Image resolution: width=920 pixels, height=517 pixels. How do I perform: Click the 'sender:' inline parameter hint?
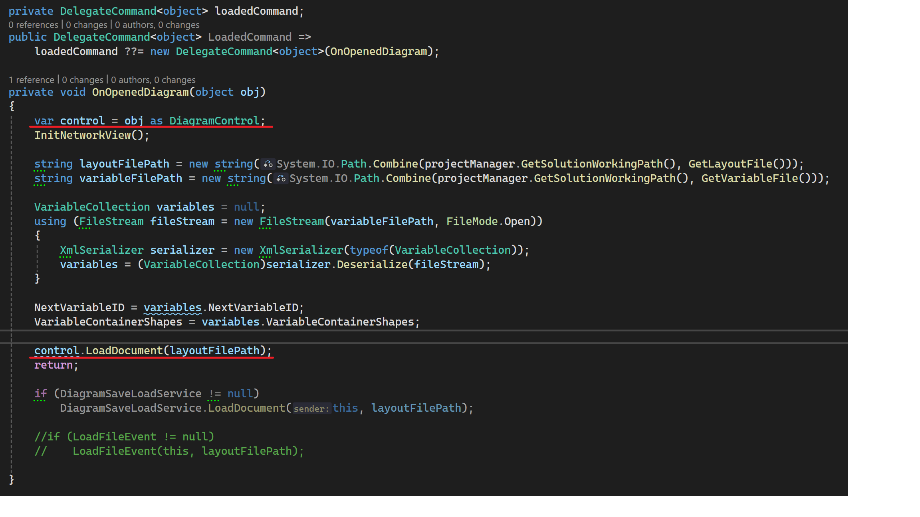(311, 408)
